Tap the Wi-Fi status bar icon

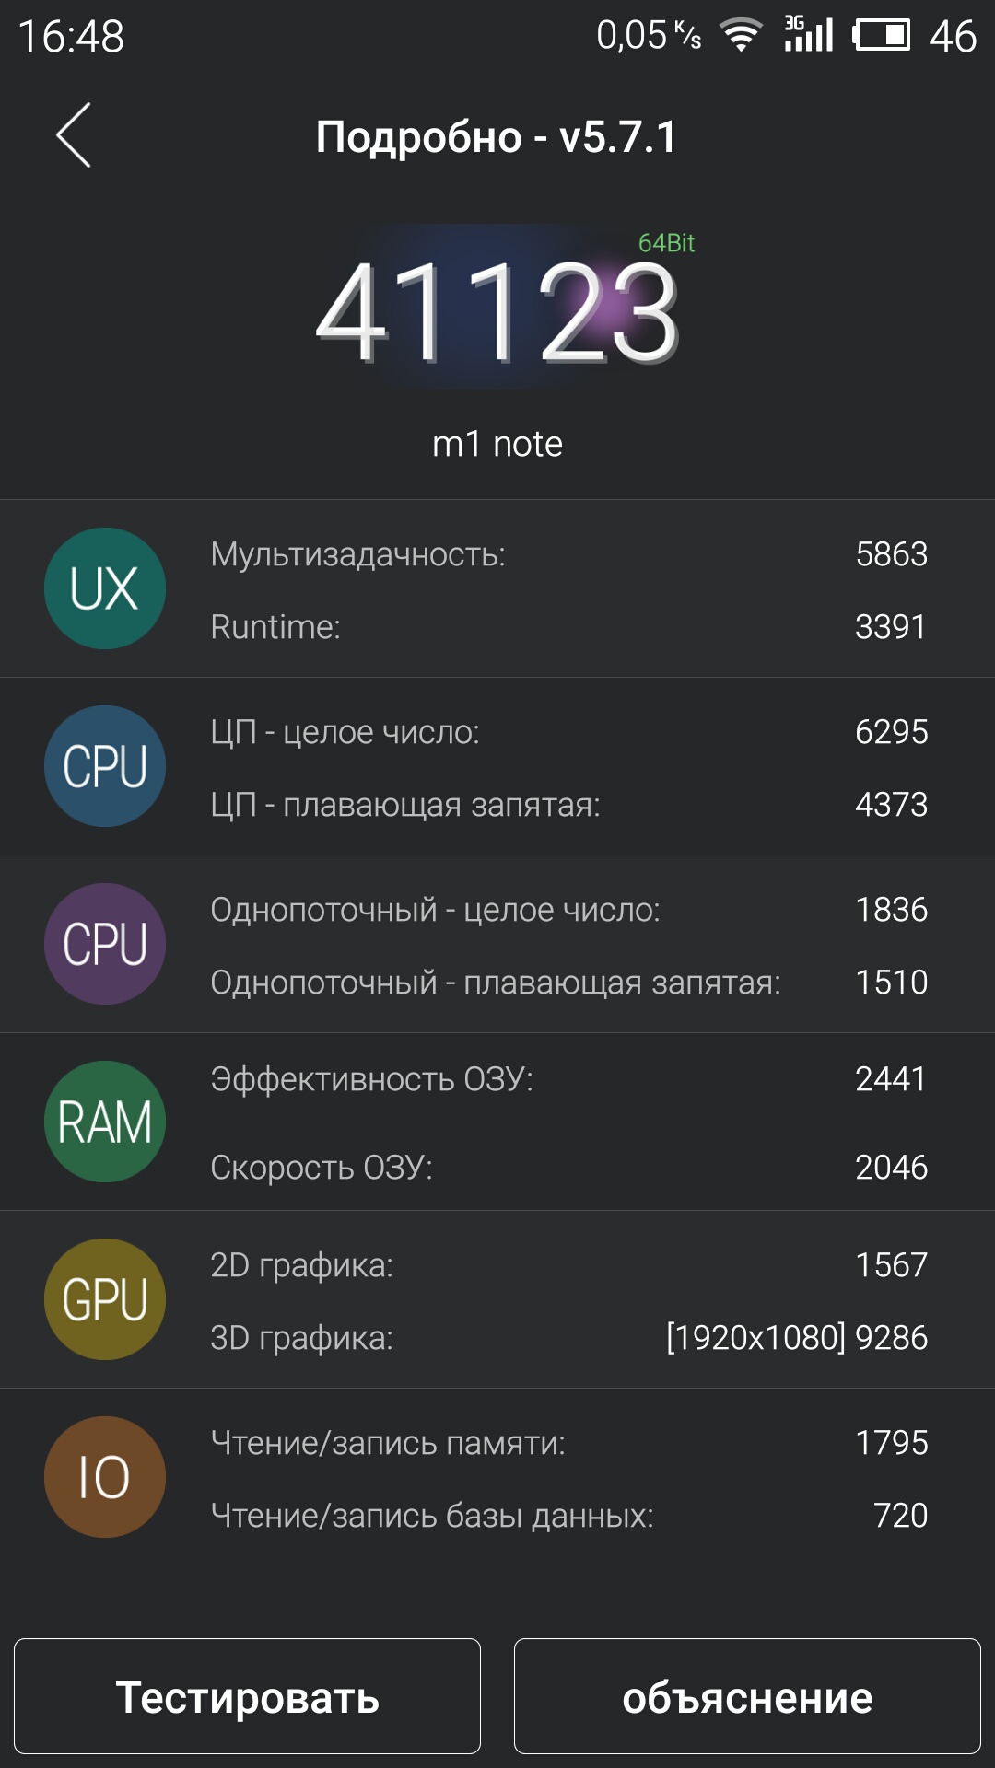741,36
